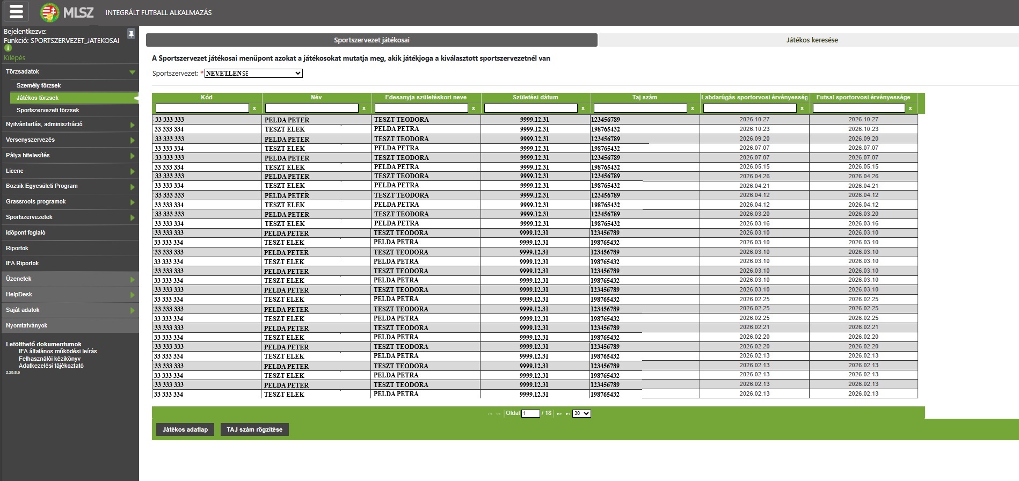
Task: Clear the Név filter using its x
Action: click(x=364, y=108)
